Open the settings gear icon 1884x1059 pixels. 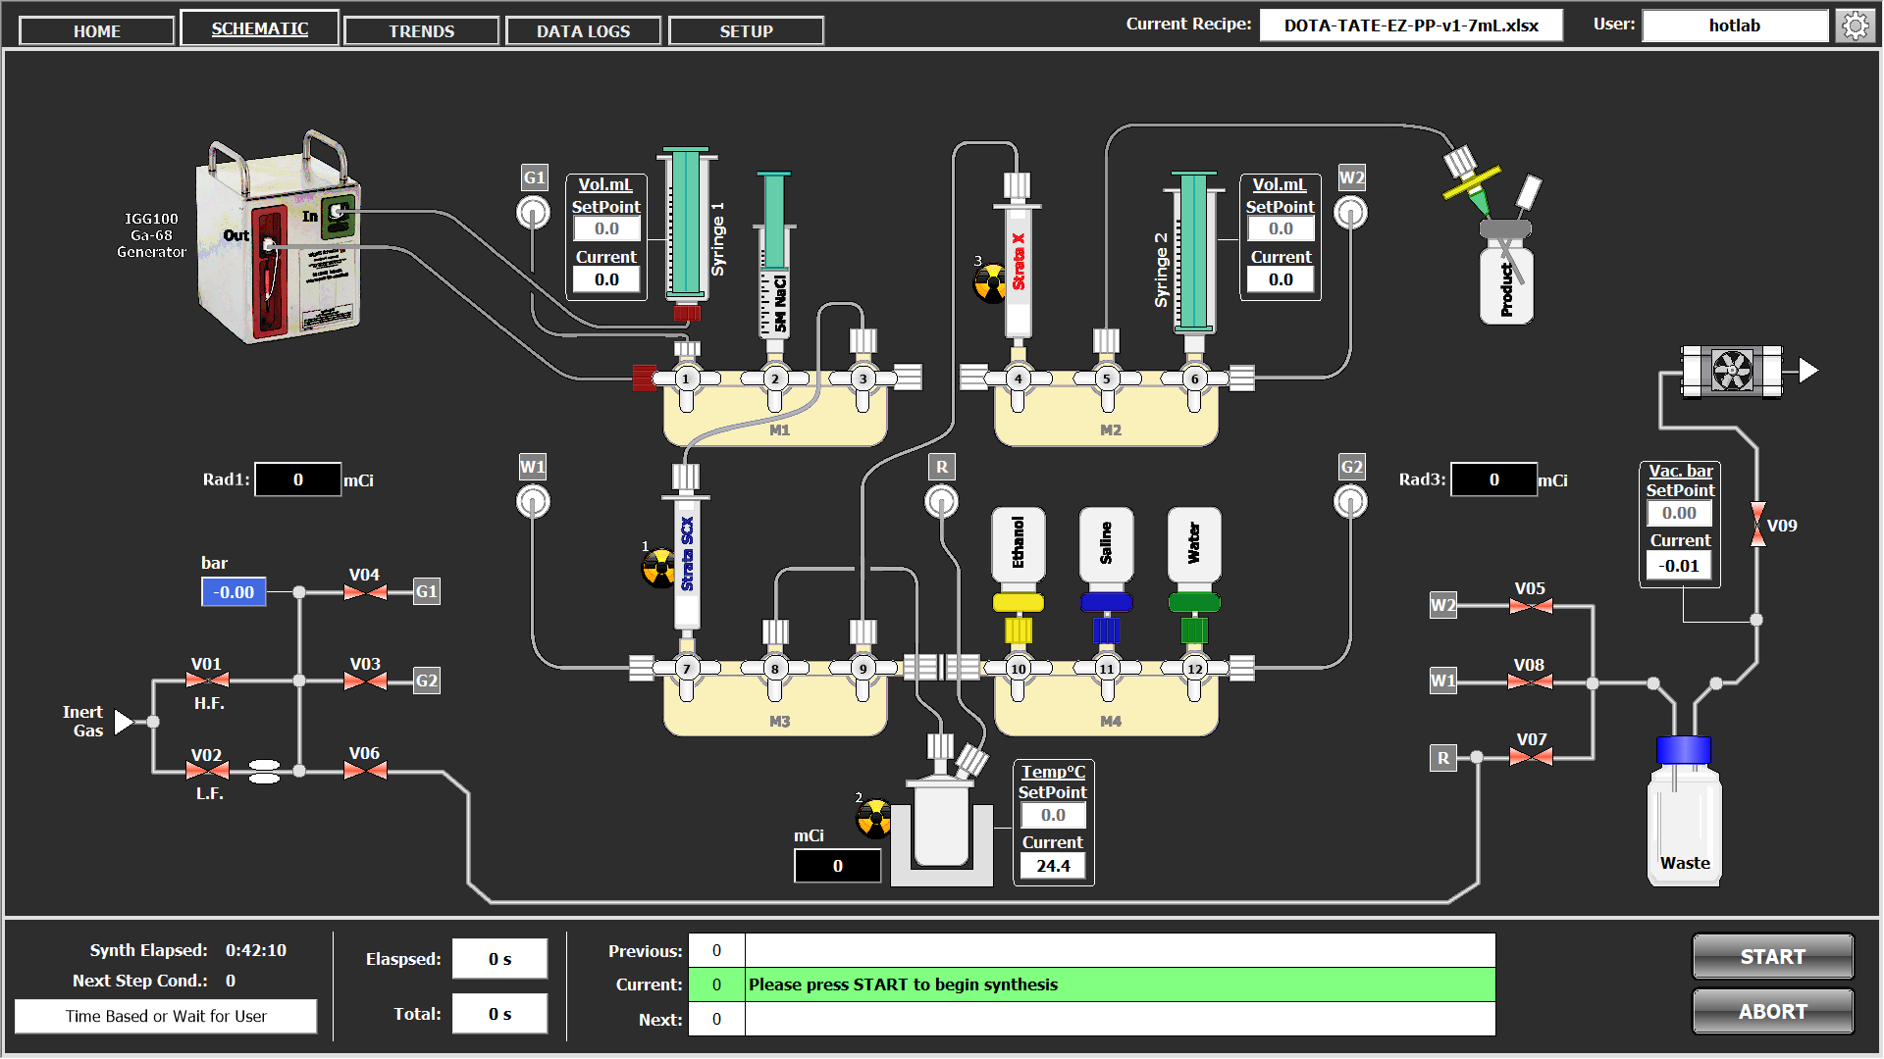(1855, 25)
